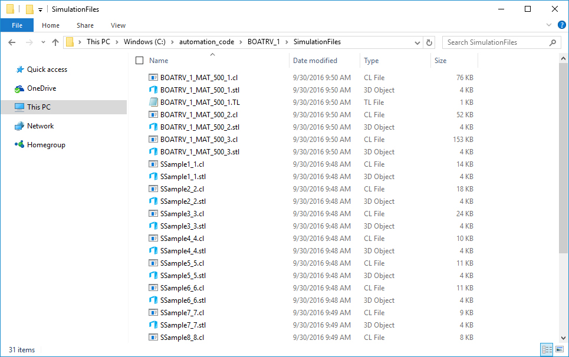569x357 pixels.
Task: Expand the recent locations chevron near back arrow
Action: coord(42,42)
